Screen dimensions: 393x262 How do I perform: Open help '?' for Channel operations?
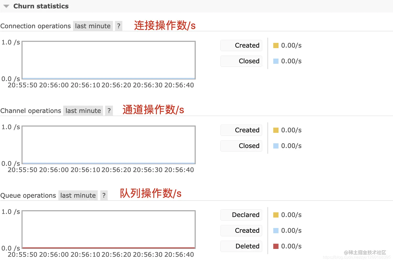pyautogui.click(x=109, y=111)
